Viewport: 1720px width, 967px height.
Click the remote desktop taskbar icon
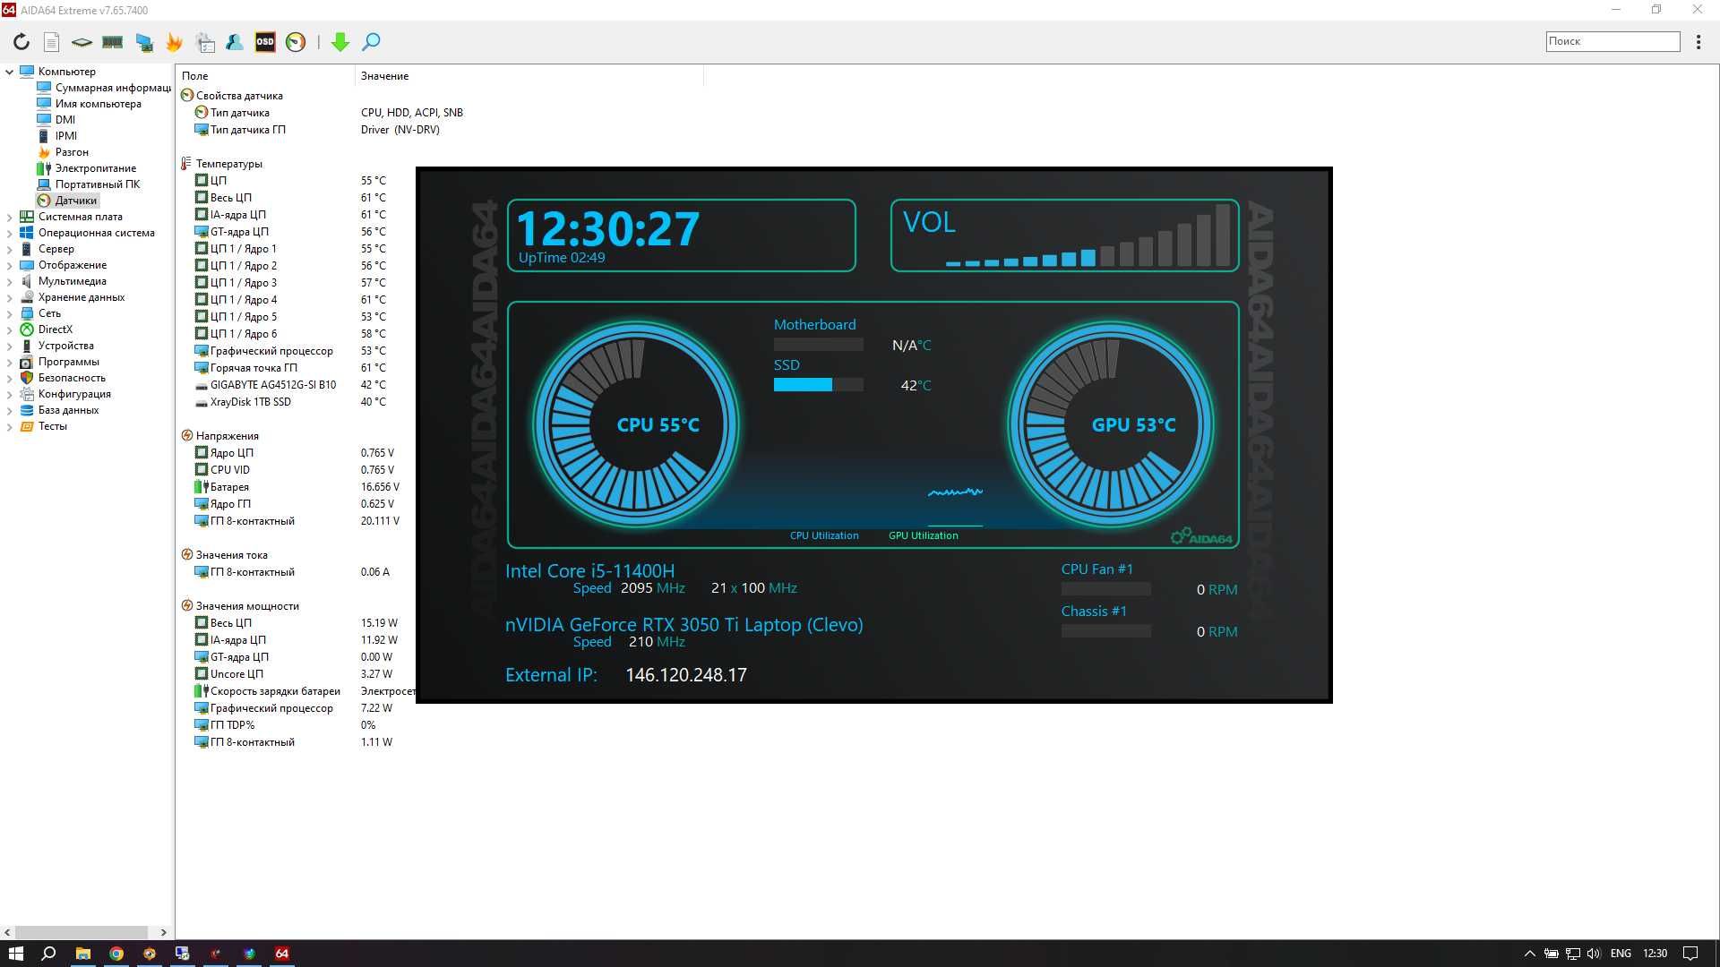pos(182,954)
